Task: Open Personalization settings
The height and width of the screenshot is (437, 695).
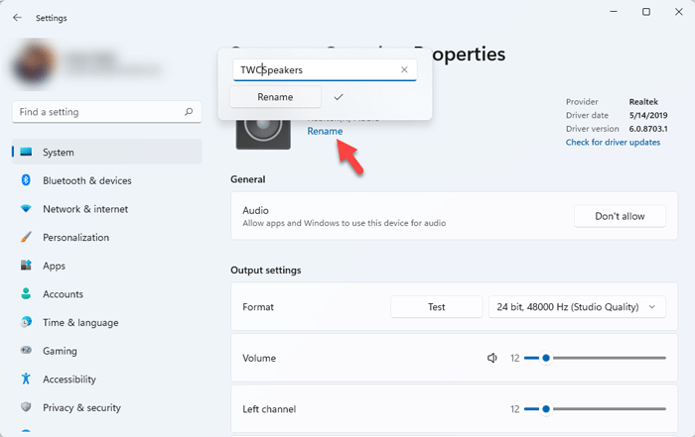Action: coord(75,238)
